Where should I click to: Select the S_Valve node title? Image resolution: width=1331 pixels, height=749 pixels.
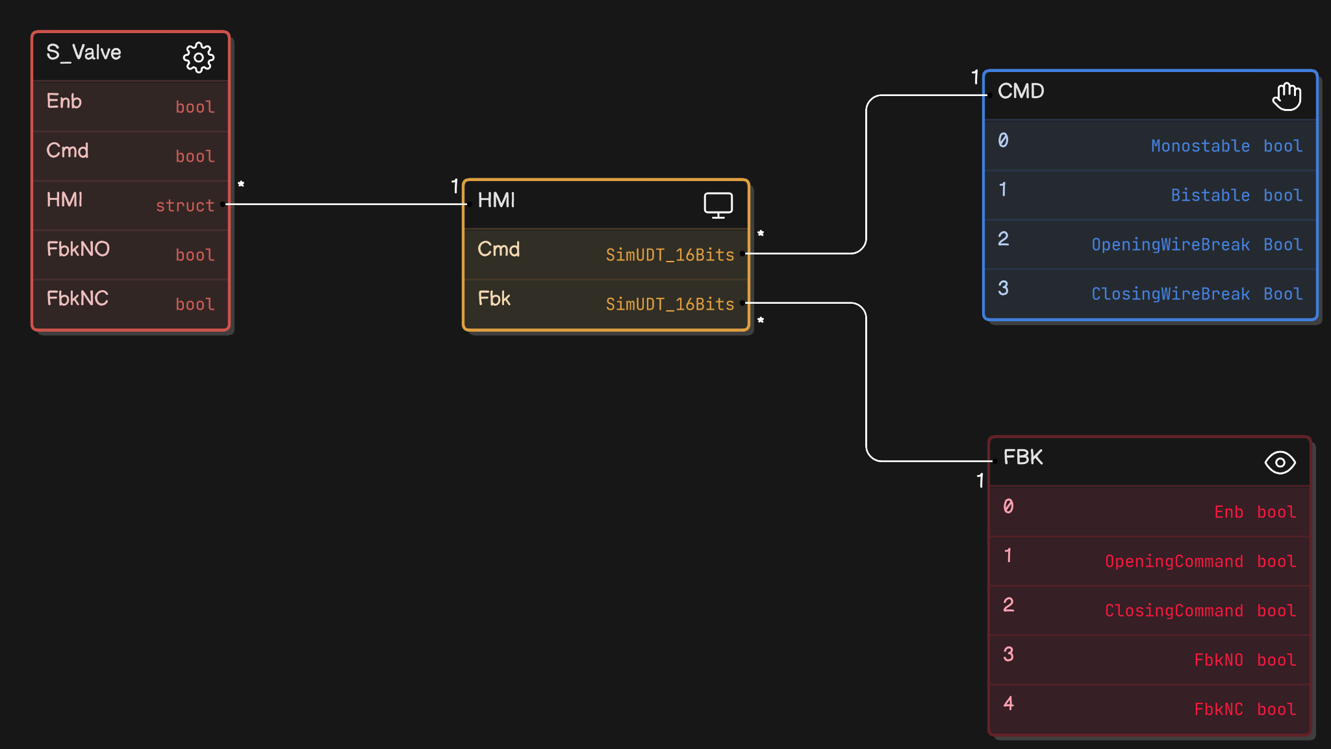(x=84, y=53)
